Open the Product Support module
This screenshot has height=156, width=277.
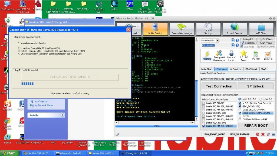(235, 29)
